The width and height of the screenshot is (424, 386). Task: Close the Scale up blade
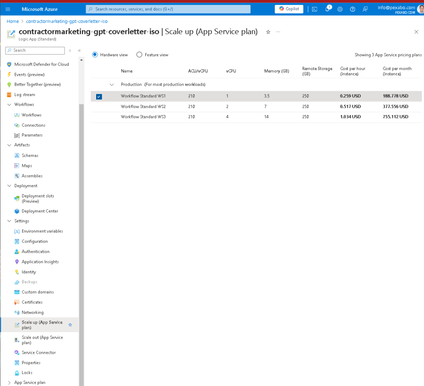pos(416,32)
